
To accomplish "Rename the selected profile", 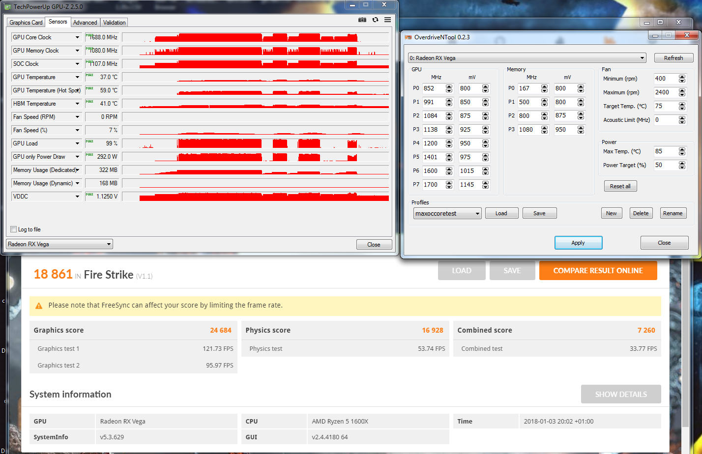I will point(673,213).
